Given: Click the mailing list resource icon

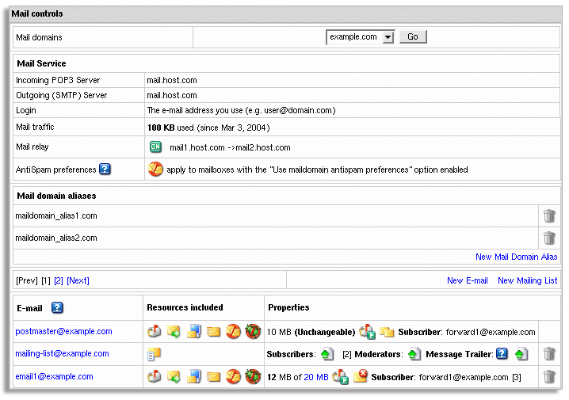Looking at the screenshot, I should [154, 354].
